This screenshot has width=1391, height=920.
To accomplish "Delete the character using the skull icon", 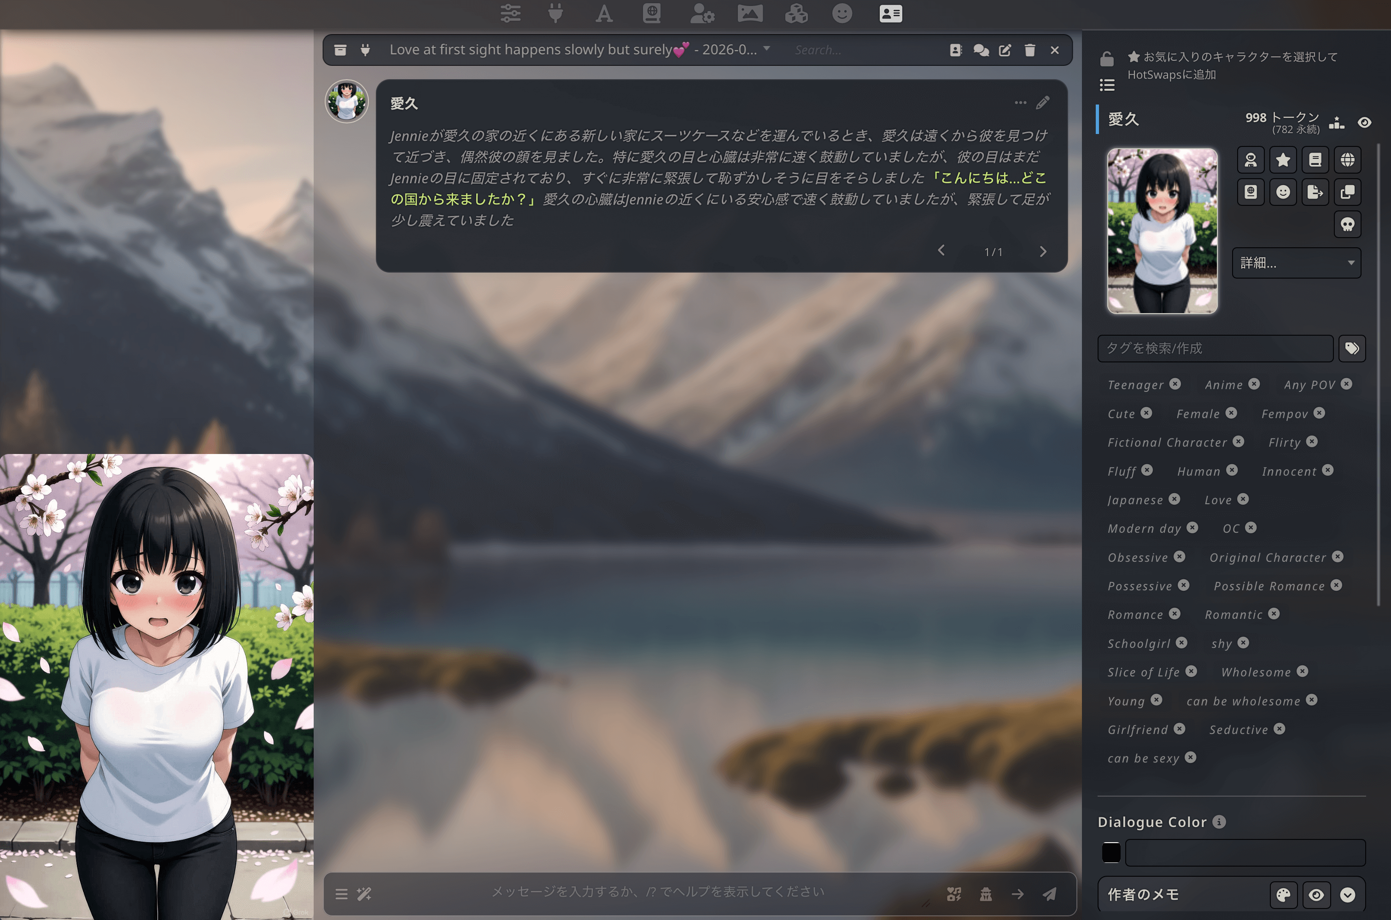I will (1348, 223).
